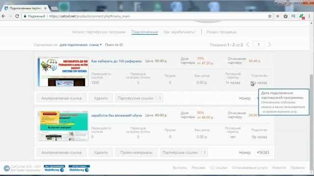This screenshot has height=176, width=314.
Task: Reload the page with the refresh icon
Action: point(17,16)
